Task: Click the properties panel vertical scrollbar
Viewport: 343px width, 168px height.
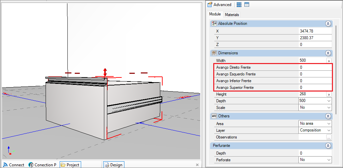Action: tap(337, 69)
